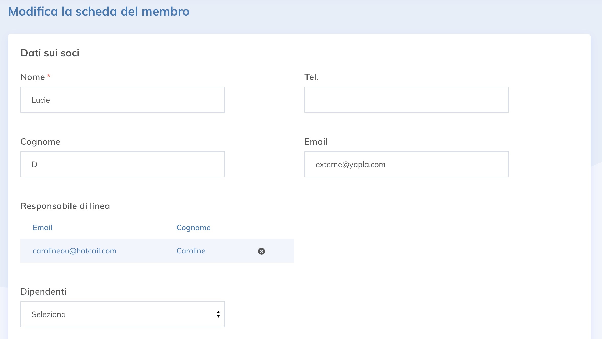
Task: Click the Modifica la scheda del membro title
Action: (x=99, y=11)
